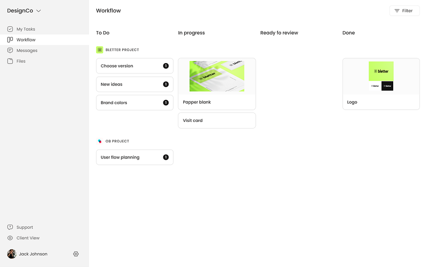Open settings via the gear icon
The width and height of the screenshot is (427, 267).
[76, 254]
